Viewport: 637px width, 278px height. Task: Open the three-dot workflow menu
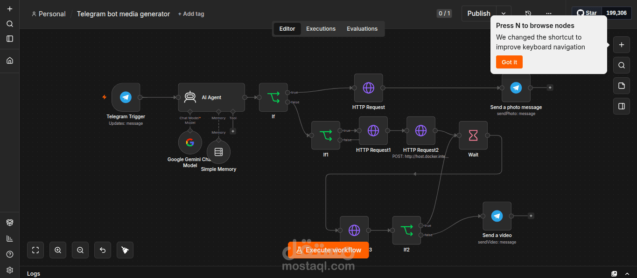coord(549,14)
